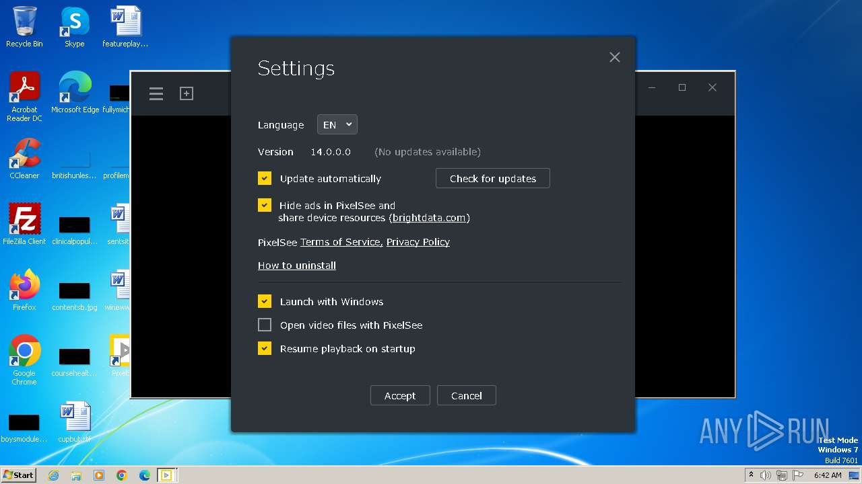Click the Cancel button
This screenshot has height=484, width=862.
(x=467, y=395)
